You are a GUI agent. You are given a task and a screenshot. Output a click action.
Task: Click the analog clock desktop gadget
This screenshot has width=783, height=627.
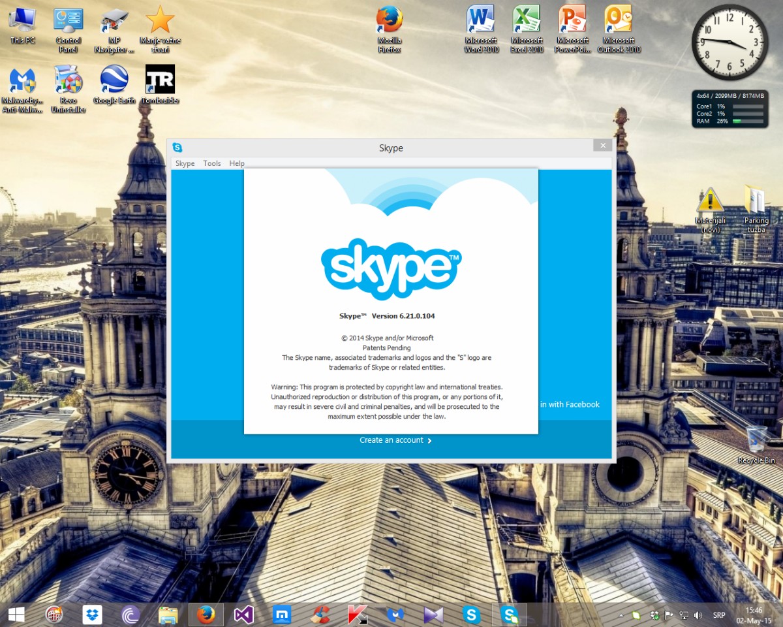[x=730, y=43]
